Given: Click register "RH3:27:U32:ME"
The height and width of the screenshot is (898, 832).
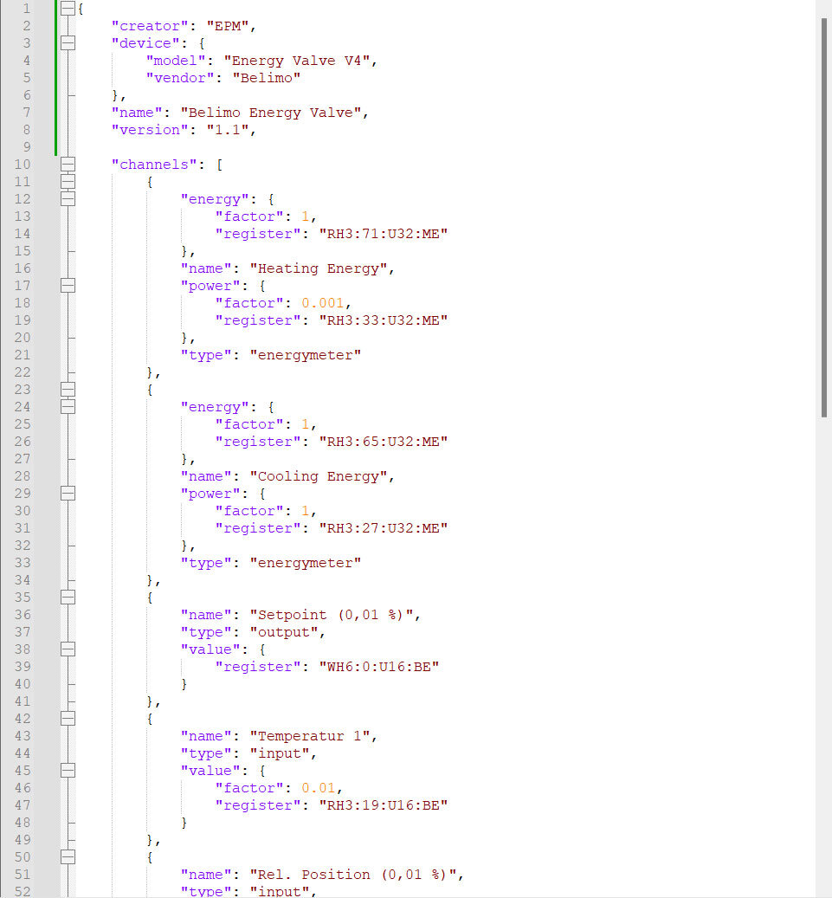Looking at the screenshot, I should click(x=383, y=528).
